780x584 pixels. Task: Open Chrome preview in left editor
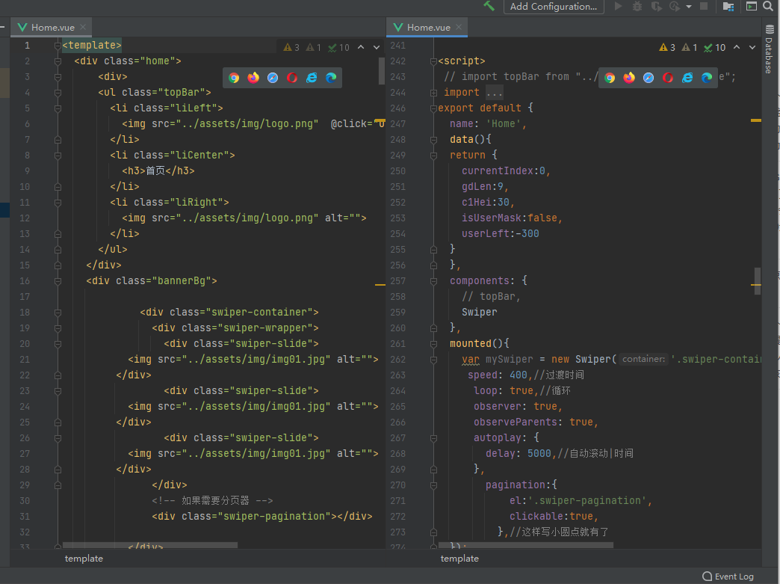(x=234, y=78)
